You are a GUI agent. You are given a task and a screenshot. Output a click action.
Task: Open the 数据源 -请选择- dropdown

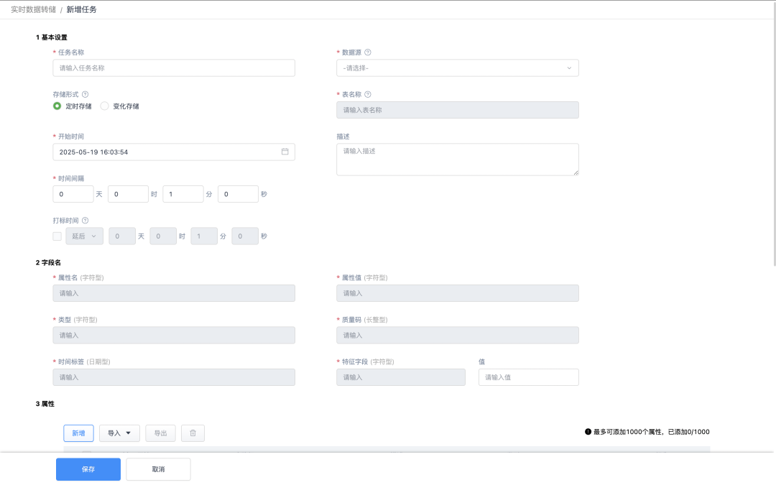coord(458,68)
